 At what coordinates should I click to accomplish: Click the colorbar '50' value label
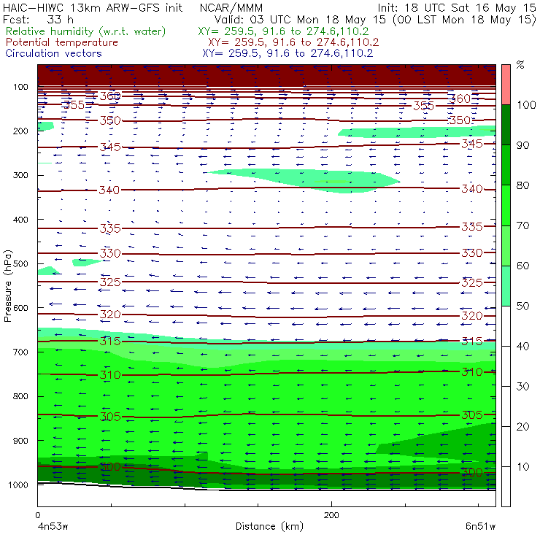[522, 306]
